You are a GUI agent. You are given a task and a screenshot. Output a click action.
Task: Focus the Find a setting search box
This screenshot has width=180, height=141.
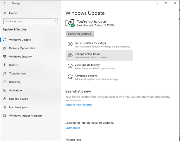(x=30, y=21)
